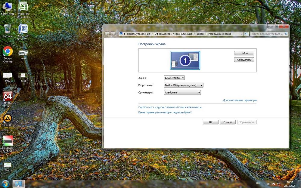Select the розд desktop icon
This screenshot has width=301, height=188.
pyautogui.click(x=23, y=77)
